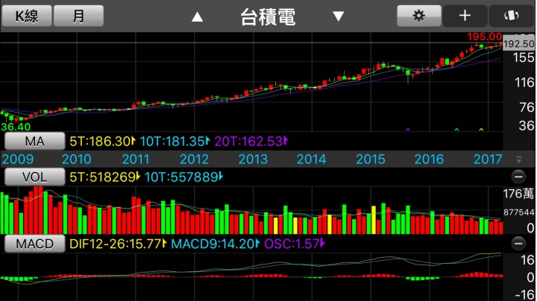This screenshot has width=537, height=301.
Task: Tap the 2011 year label
Action: (x=136, y=159)
